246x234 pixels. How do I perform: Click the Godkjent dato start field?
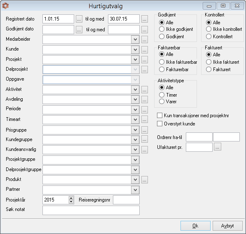point(58,30)
